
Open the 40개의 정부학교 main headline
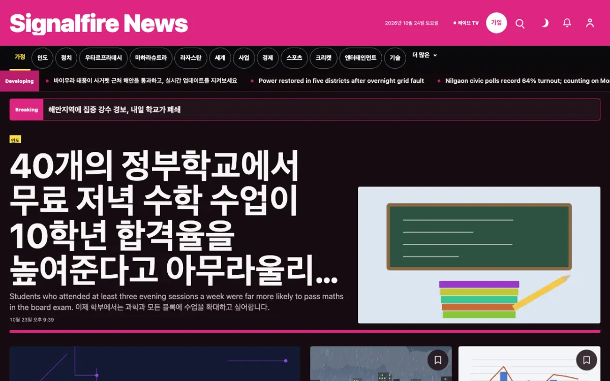[x=174, y=219]
